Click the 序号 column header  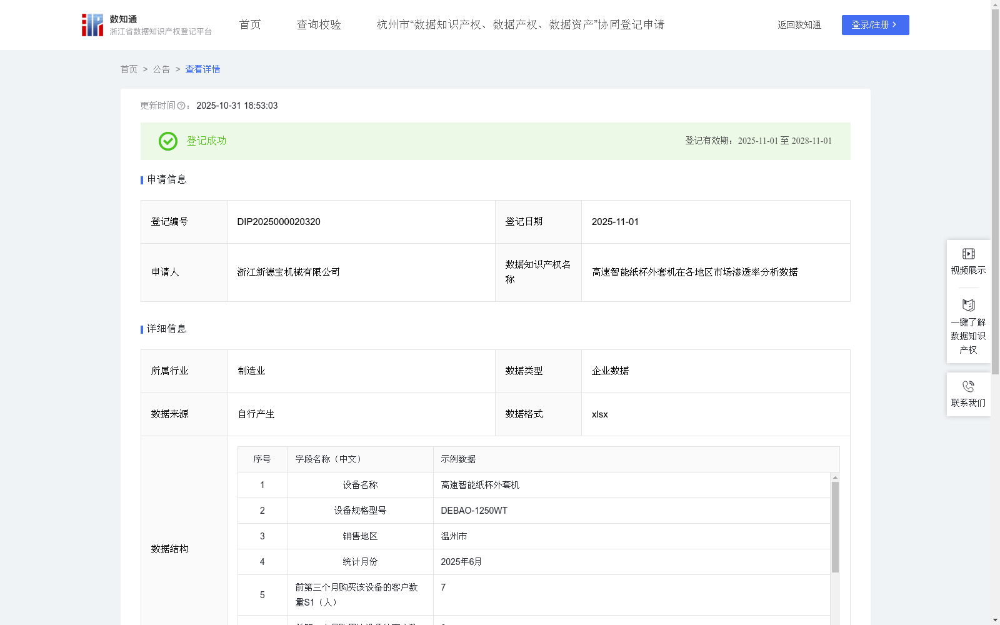click(262, 459)
